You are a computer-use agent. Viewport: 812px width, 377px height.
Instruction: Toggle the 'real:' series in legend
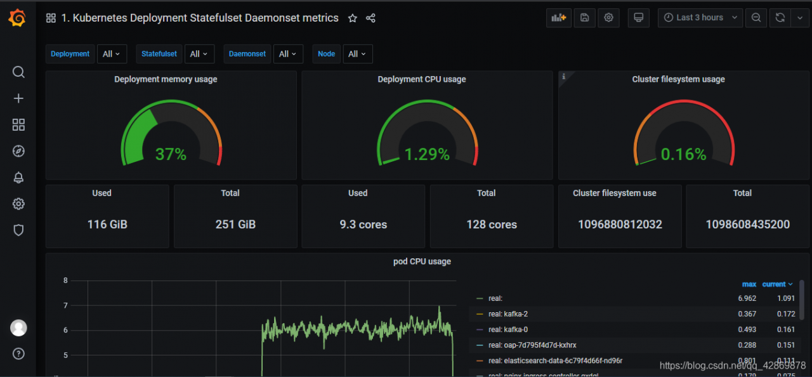coord(495,298)
